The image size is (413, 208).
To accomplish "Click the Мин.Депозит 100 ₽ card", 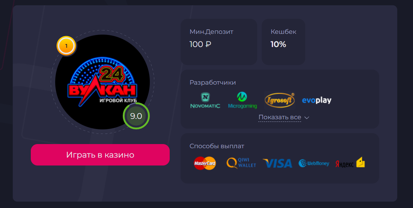I will pos(219,42).
